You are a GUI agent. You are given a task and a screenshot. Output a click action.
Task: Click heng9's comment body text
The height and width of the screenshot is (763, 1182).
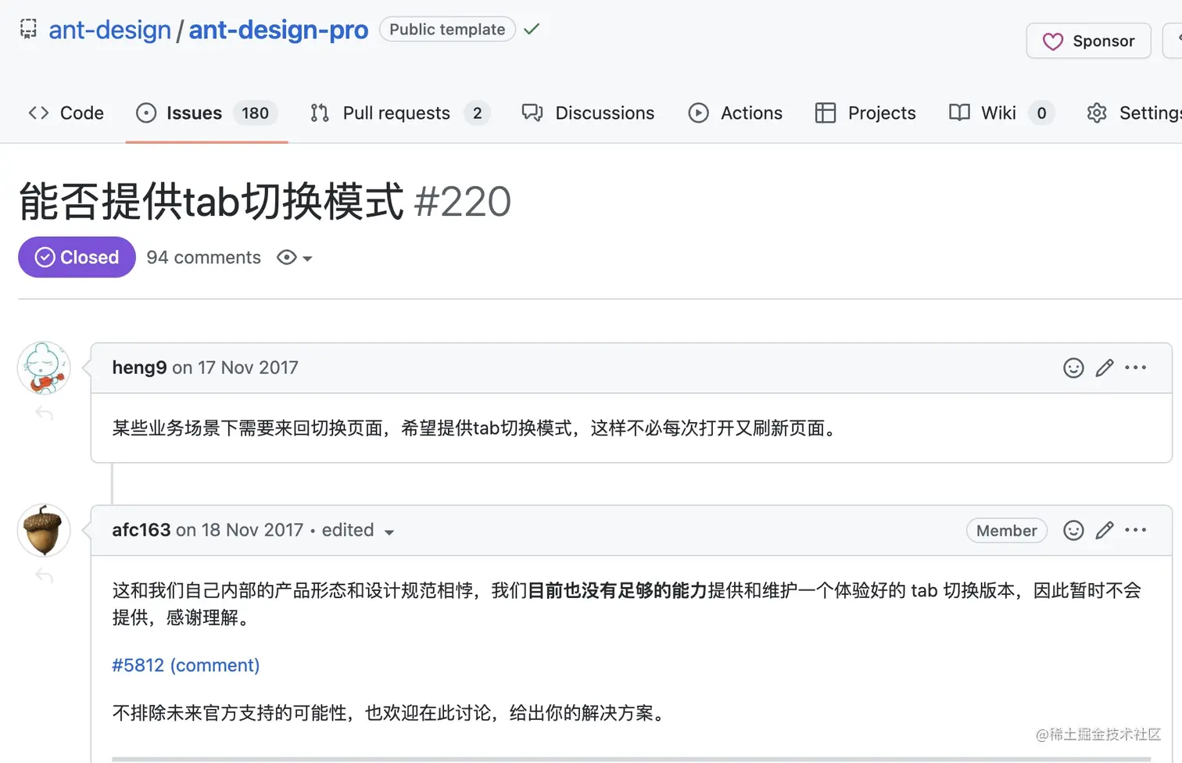(476, 428)
